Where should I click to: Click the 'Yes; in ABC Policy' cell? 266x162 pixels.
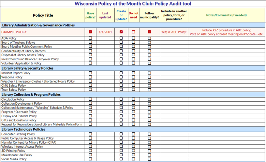(174, 32)
